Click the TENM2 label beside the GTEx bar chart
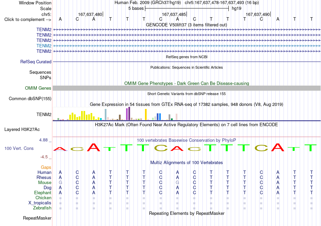The image size is (321, 226). point(44,115)
